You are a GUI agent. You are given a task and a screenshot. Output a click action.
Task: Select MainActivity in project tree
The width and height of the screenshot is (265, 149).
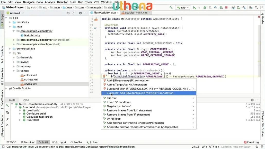point(32,35)
